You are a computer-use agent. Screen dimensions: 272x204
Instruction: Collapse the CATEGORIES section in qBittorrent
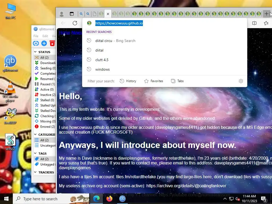[35, 134]
